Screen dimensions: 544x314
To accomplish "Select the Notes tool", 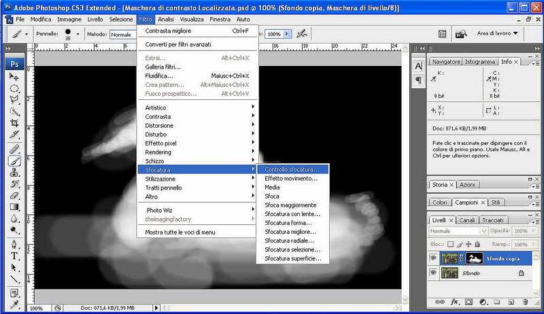I will pos(14,293).
